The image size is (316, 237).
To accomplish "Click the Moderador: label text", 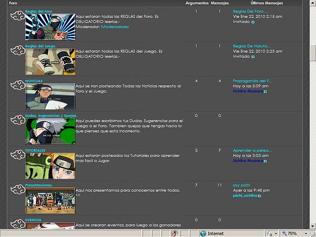I will click(x=88, y=27).
